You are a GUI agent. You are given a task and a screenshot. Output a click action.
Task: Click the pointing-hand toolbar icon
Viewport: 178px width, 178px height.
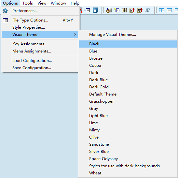109,10
